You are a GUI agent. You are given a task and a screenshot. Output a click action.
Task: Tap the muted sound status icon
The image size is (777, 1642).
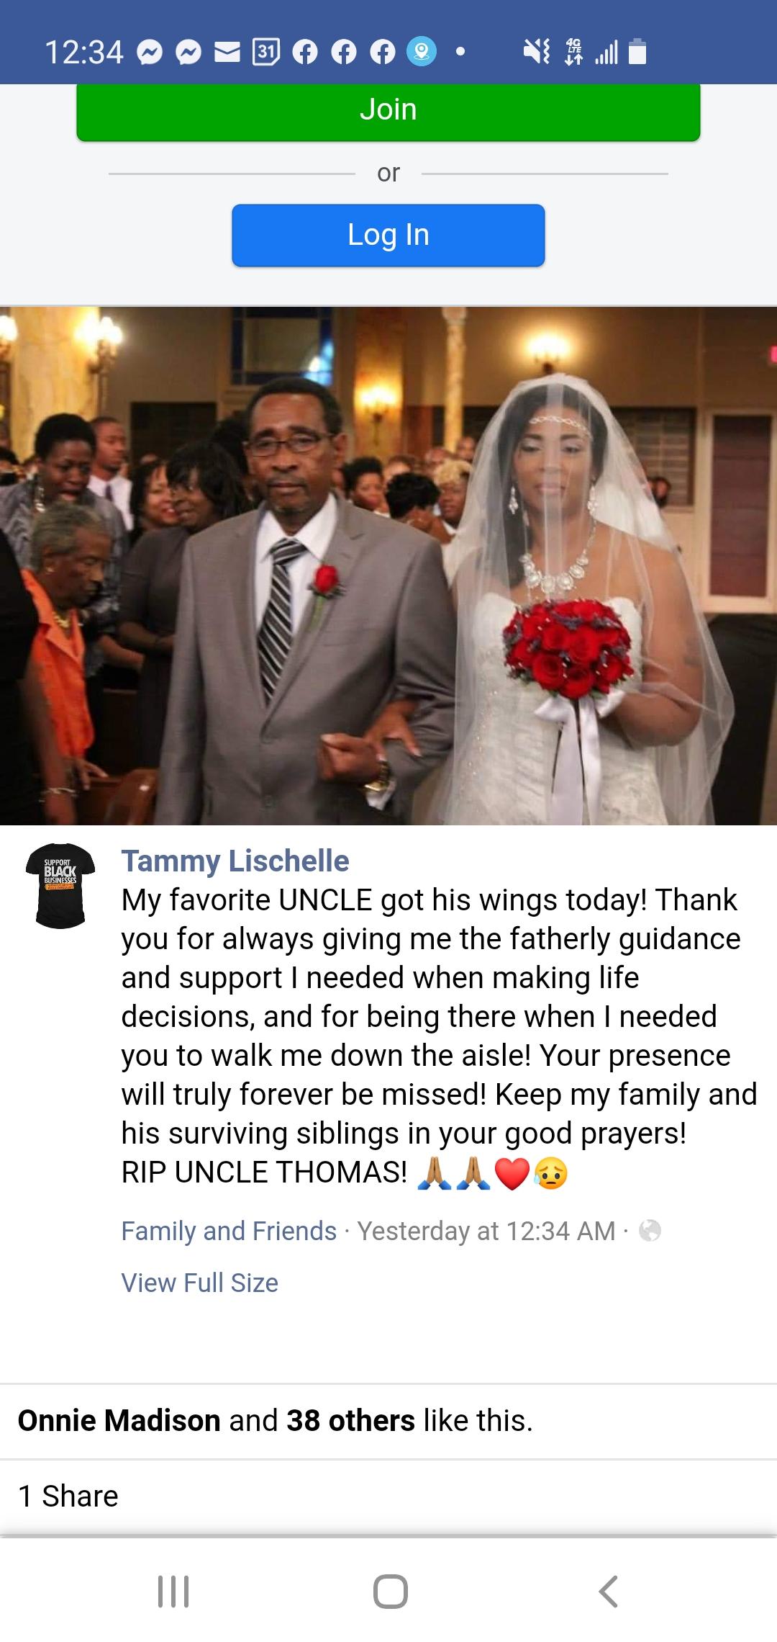tap(537, 52)
